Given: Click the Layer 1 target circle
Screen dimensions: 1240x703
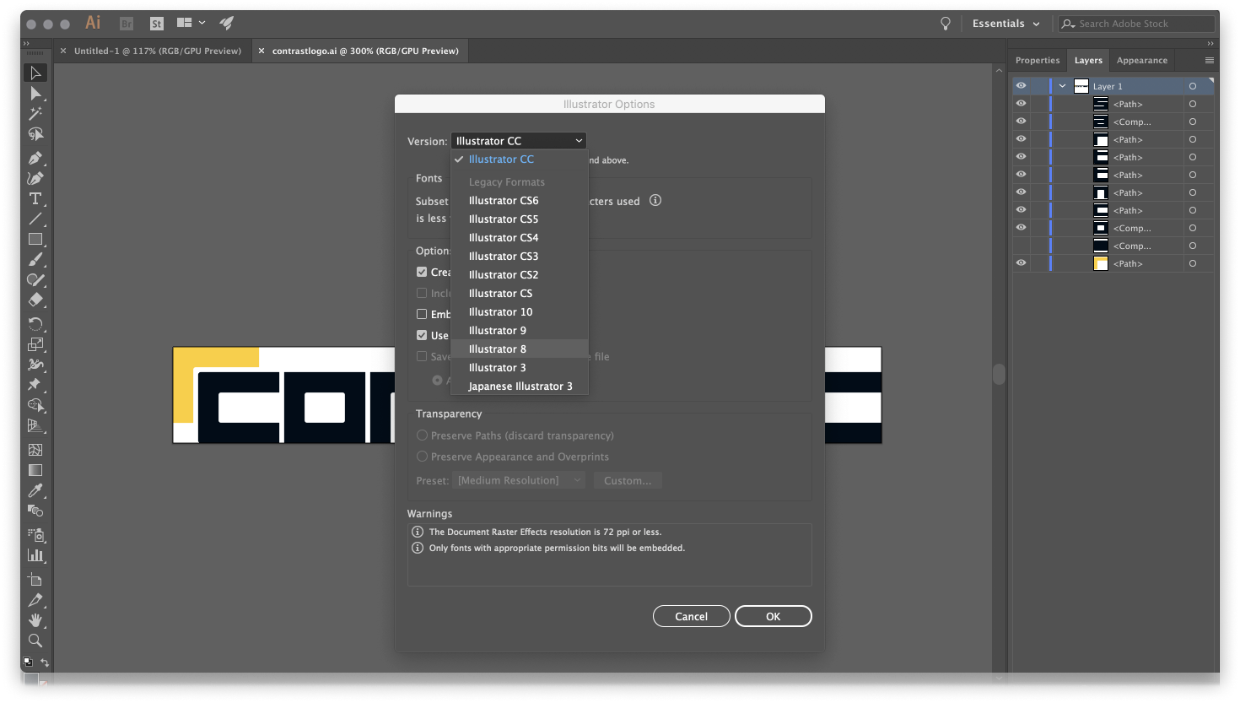Looking at the screenshot, I should 1193,86.
